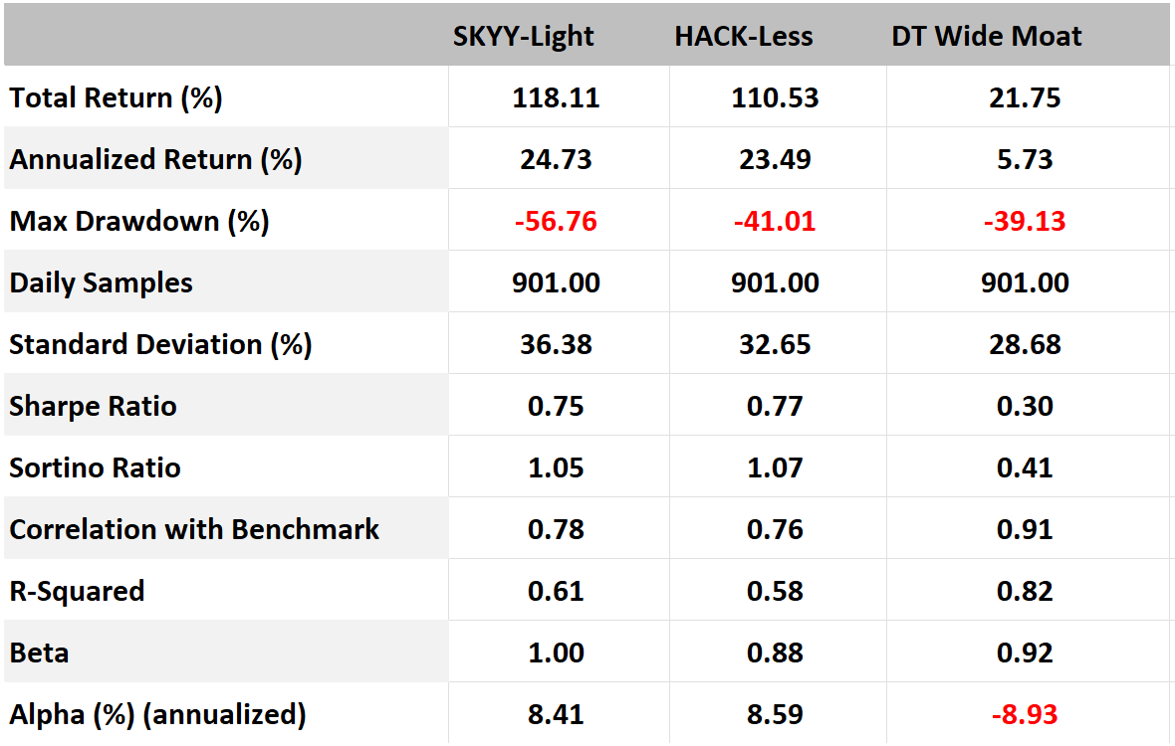The height and width of the screenshot is (746, 1175).
Task: Click the Daily Samples row label
Action: point(101,282)
